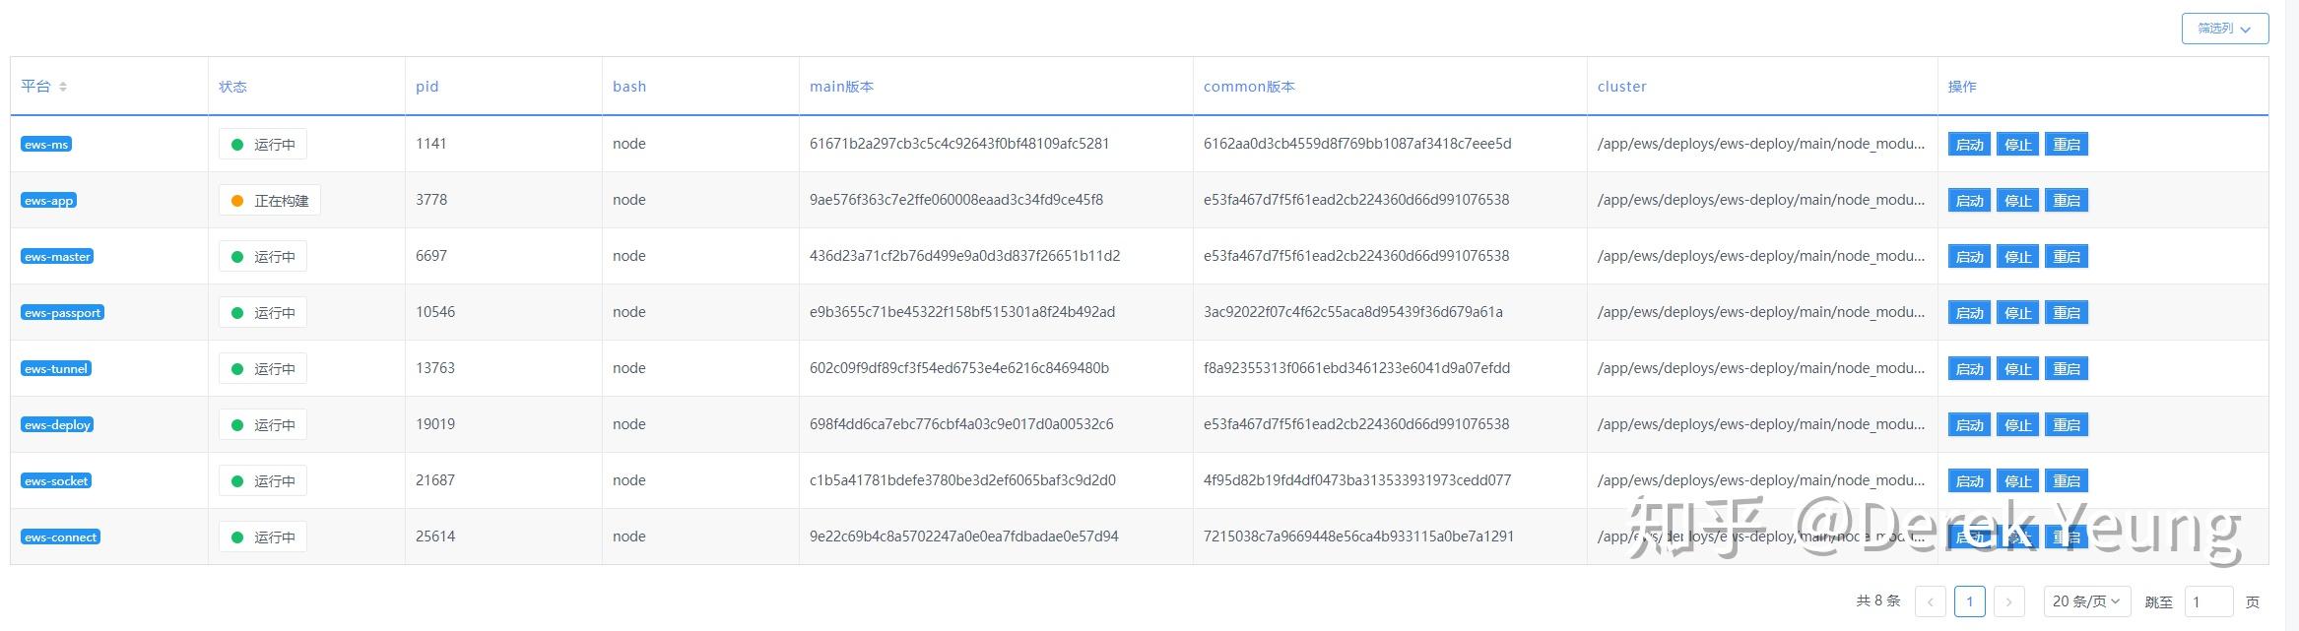
Task: Select the ews-ms platform tag
Action: pyautogui.click(x=46, y=144)
